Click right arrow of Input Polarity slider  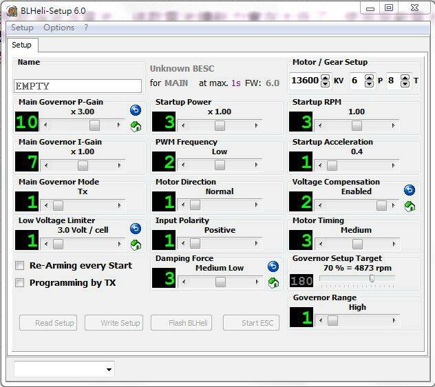click(x=256, y=244)
